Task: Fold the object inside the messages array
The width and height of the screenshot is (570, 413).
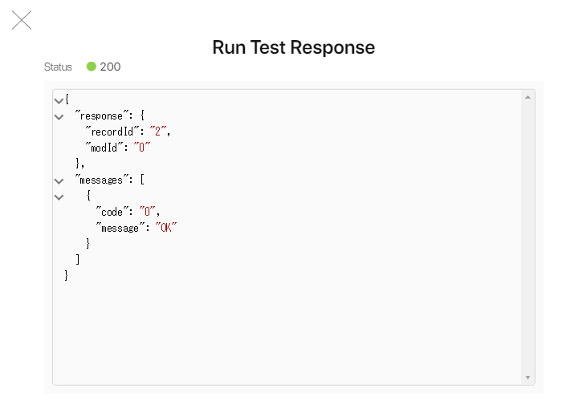Action: (59, 196)
